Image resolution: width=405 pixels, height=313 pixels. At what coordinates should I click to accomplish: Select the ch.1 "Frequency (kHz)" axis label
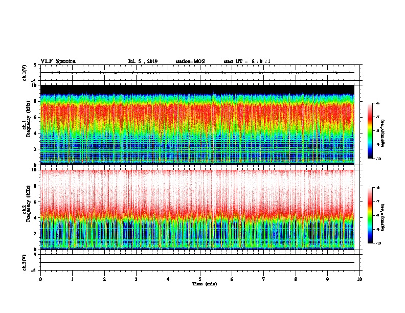click(x=28, y=119)
